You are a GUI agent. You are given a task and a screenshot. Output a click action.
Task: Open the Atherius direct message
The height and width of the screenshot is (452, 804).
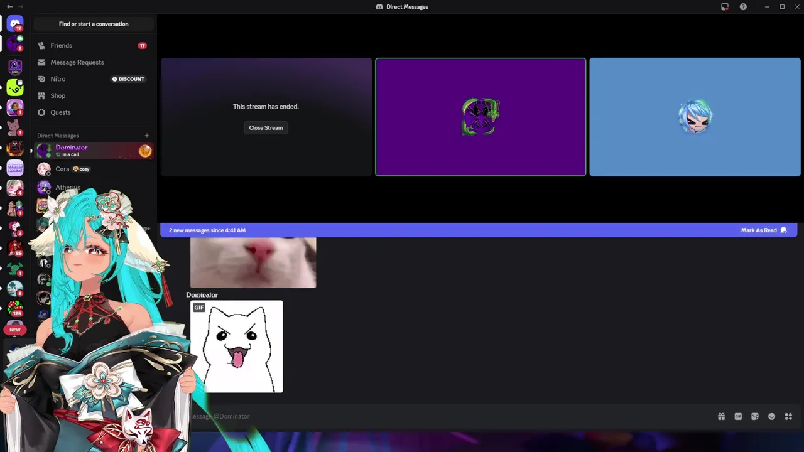(94, 187)
